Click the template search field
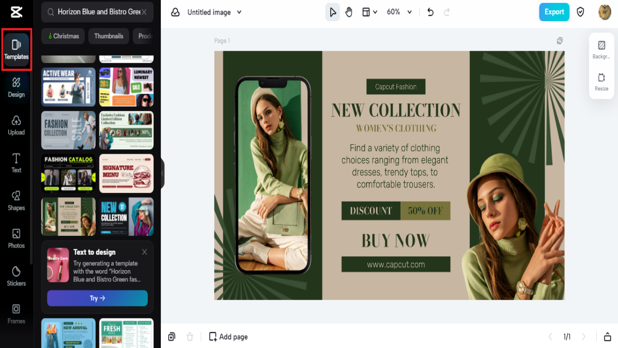Screen dimensions: 618x348 (x=98, y=12)
